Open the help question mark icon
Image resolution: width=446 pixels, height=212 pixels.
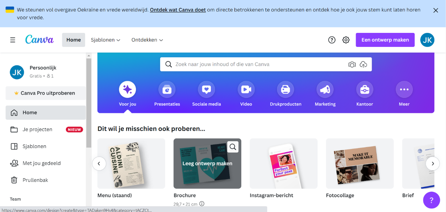point(332,40)
